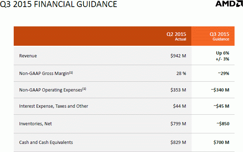The image size is (243, 152).
Task: Click Interest Expense, Taxes and Other label
Action: coord(53,106)
